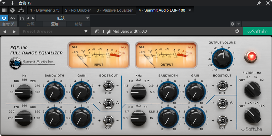Open the dropdown arrow next to EQF-100 tab

(x=190, y=11)
